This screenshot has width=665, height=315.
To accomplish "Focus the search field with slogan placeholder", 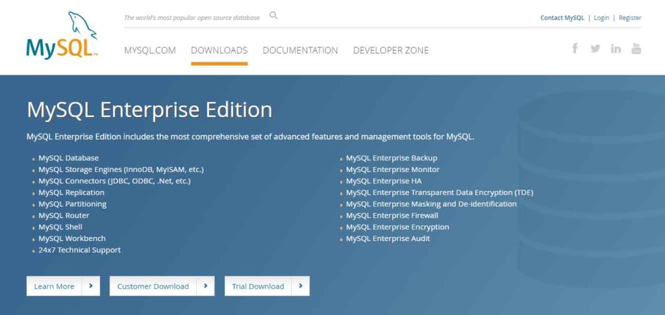I will click(x=192, y=18).
